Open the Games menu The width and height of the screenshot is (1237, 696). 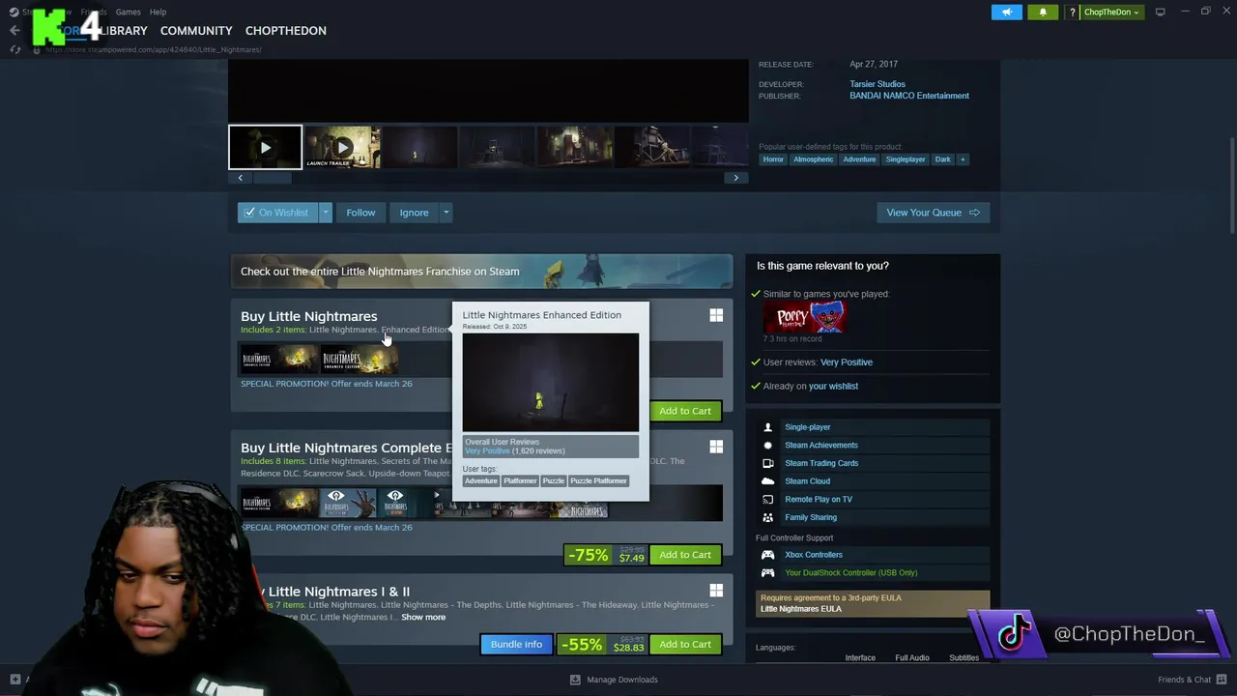tap(128, 12)
